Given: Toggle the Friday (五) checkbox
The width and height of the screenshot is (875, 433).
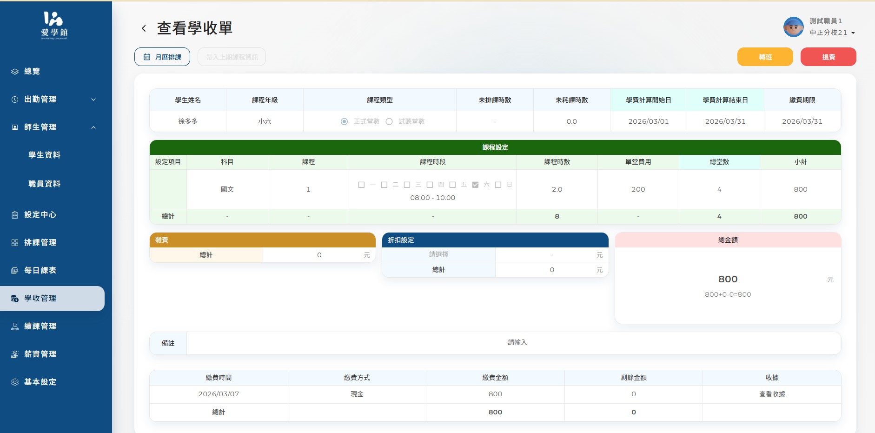Looking at the screenshot, I should pos(452,185).
